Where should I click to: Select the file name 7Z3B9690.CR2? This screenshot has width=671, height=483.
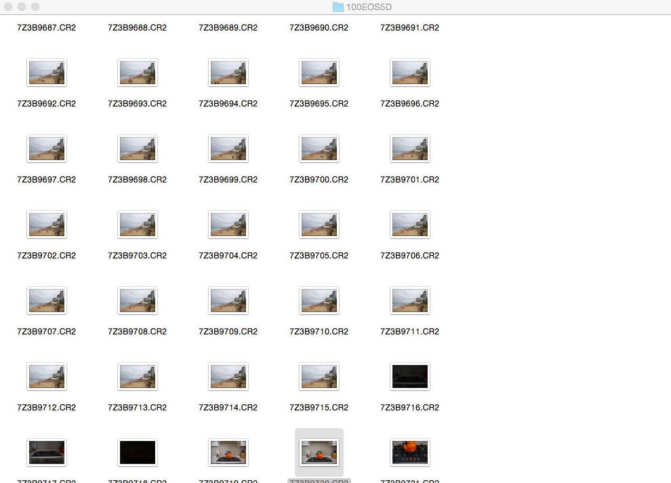(319, 27)
